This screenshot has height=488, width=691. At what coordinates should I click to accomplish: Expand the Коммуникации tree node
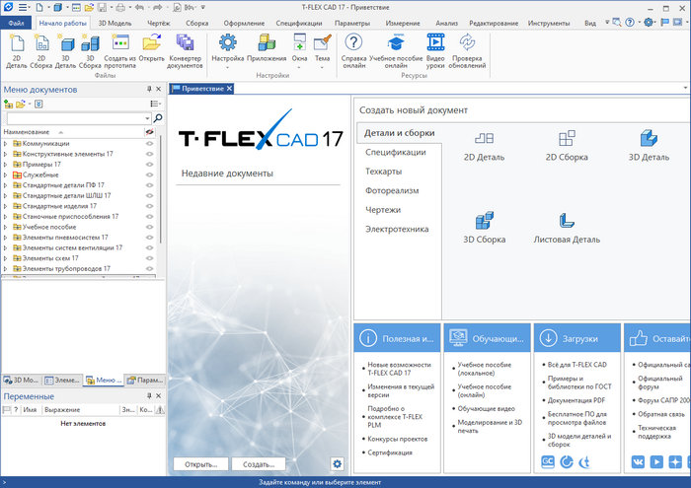[5, 144]
